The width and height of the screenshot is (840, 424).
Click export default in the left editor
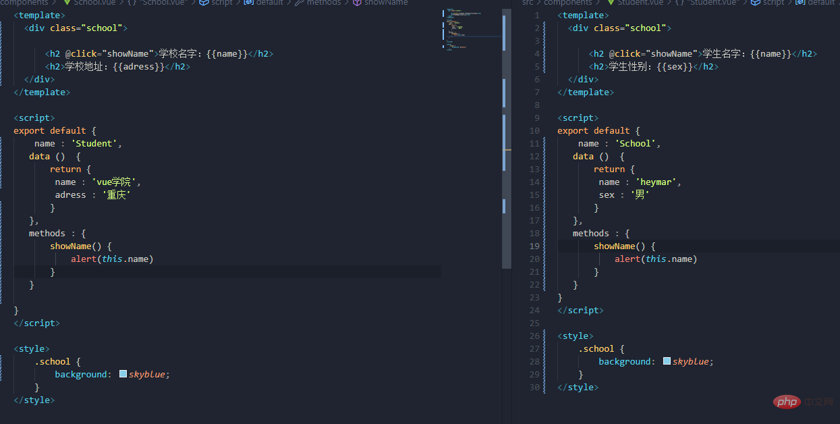[50, 130]
